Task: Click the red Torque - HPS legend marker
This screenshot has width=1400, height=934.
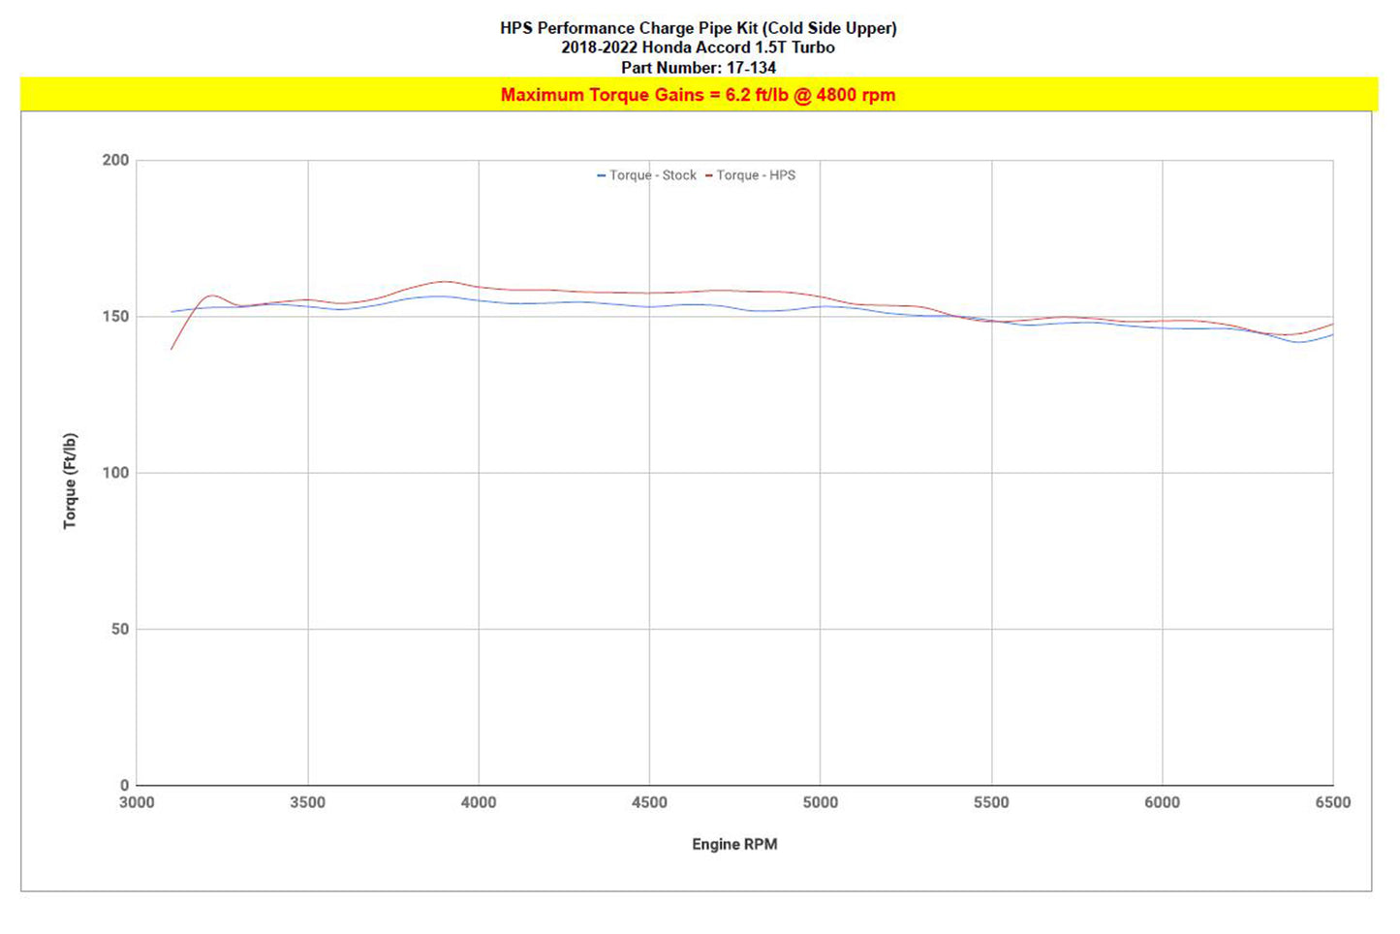Action: 709,175
